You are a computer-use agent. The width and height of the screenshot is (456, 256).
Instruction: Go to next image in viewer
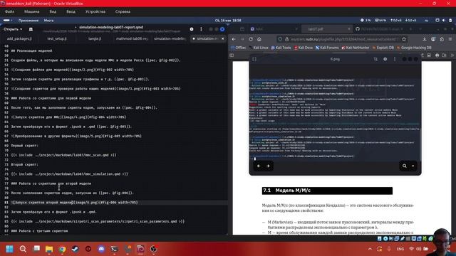click(268, 166)
